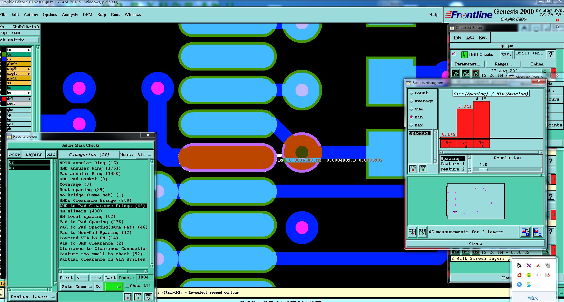
Task: Click REF icon in Results viewer bottom
Action: point(138,296)
